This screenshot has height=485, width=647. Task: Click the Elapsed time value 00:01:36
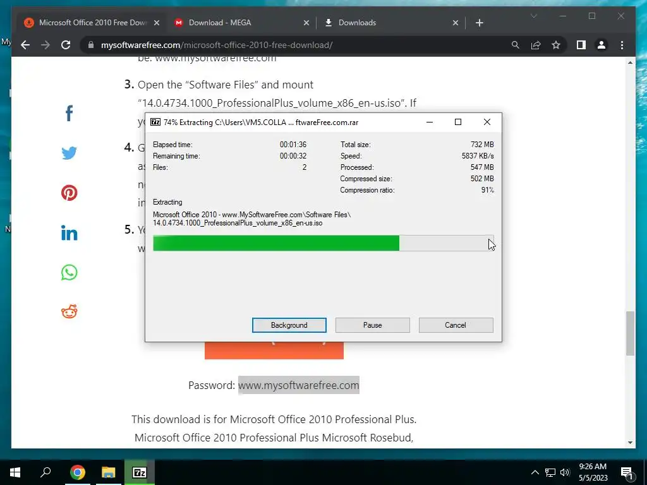tap(293, 145)
